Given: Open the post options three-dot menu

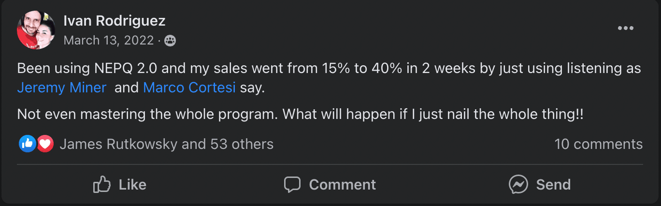Looking at the screenshot, I should [625, 29].
